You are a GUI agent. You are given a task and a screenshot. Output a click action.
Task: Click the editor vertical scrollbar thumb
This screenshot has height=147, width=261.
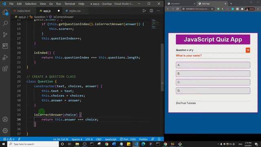pyautogui.click(x=162, y=67)
